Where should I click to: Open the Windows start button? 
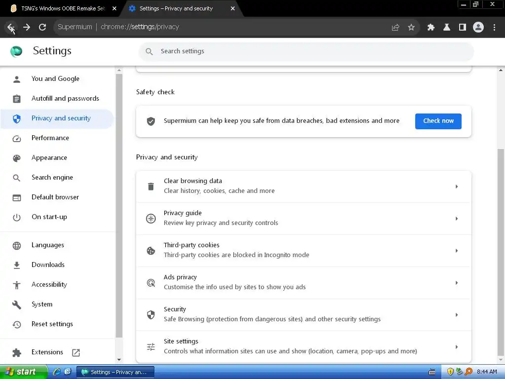24,372
